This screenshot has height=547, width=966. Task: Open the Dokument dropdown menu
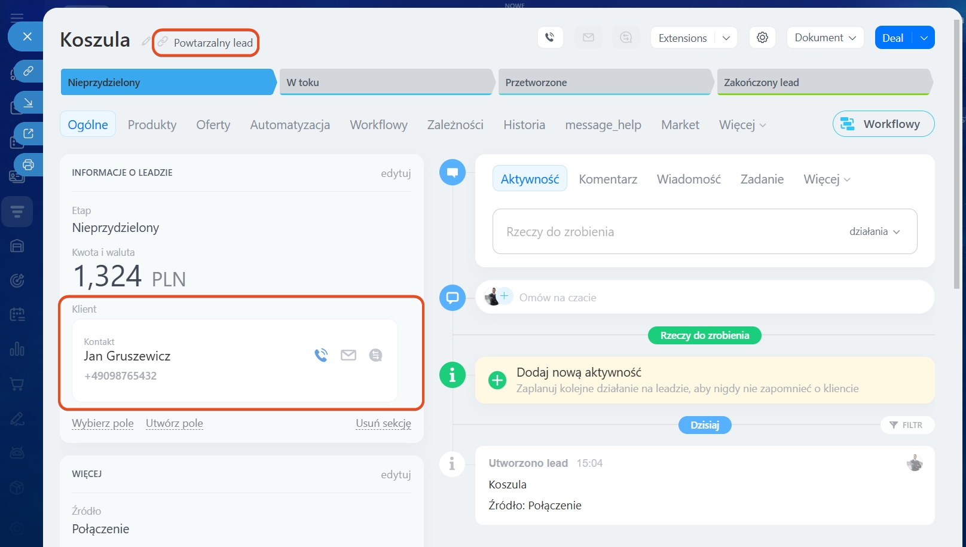[x=825, y=38]
